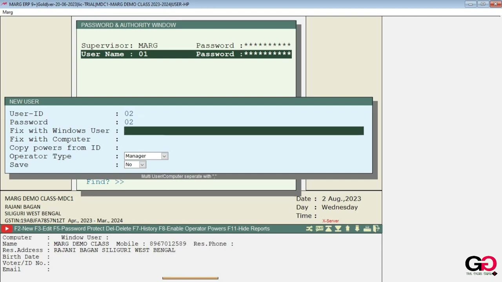Click the NEW USER title bar
Image resolution: width=502 pixels, height=282 pixels.
[x=189, y=101]
